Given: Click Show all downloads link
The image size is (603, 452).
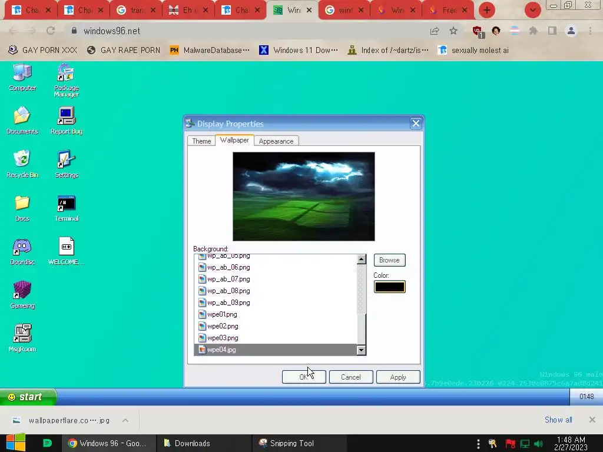Looking at the screenshot, I should (x=558, y=420).
